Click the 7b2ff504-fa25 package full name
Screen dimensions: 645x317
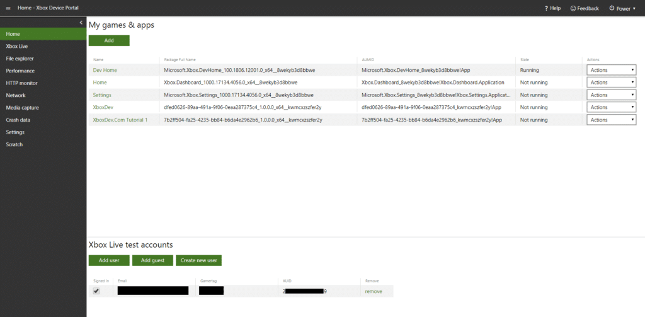coord(243,120)
